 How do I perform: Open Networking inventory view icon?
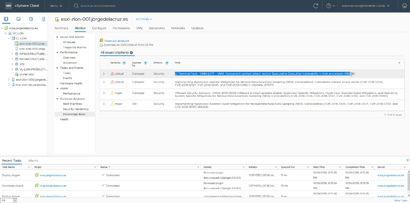click(x=43, y=19)
